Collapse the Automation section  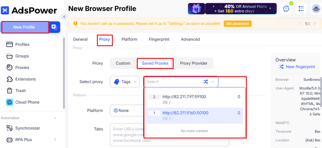[x=55, y=118]
